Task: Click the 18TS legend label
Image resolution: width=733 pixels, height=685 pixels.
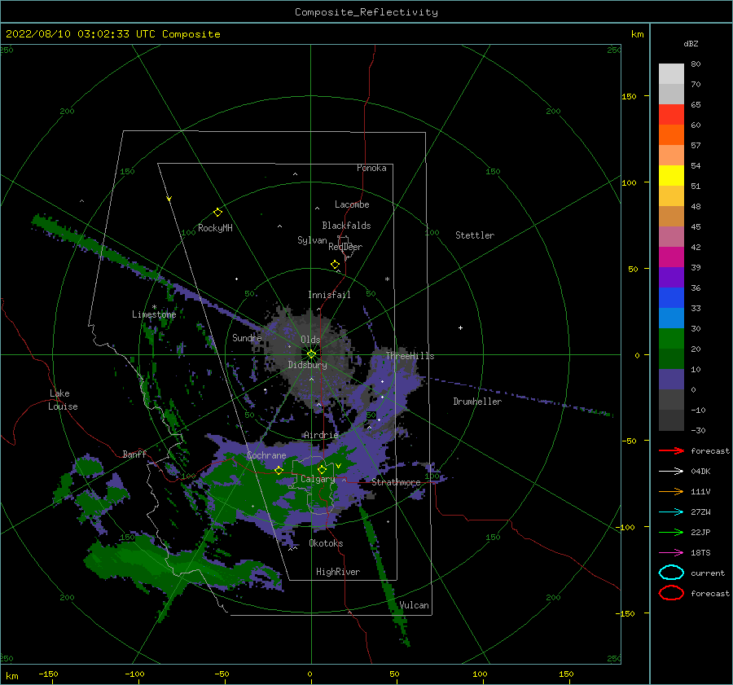Action: point(700,553)
